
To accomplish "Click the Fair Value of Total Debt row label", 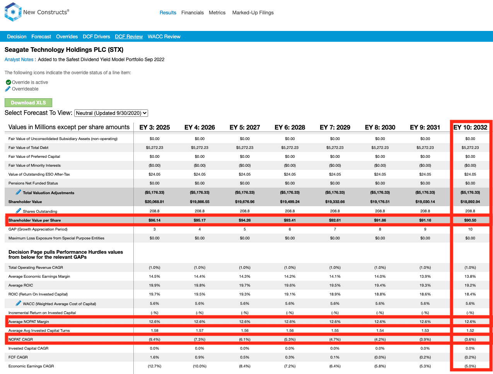I will 28,148.
